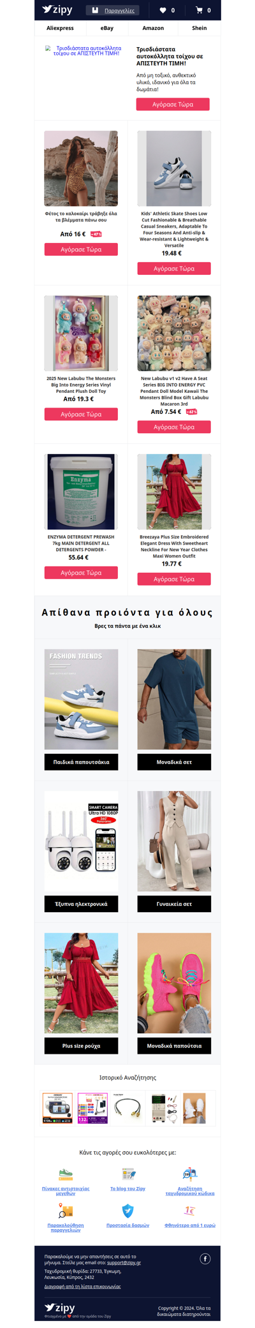Open the wishlist heart icon
This screenshot has width=255, height=1328.
pyautogui.click(x=163, y=10)
